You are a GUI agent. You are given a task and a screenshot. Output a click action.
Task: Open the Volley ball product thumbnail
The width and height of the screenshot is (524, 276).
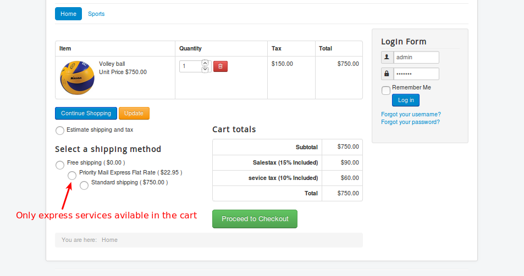coord(77,78)
